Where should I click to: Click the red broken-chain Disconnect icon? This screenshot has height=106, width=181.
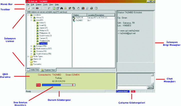coord(37,8)
